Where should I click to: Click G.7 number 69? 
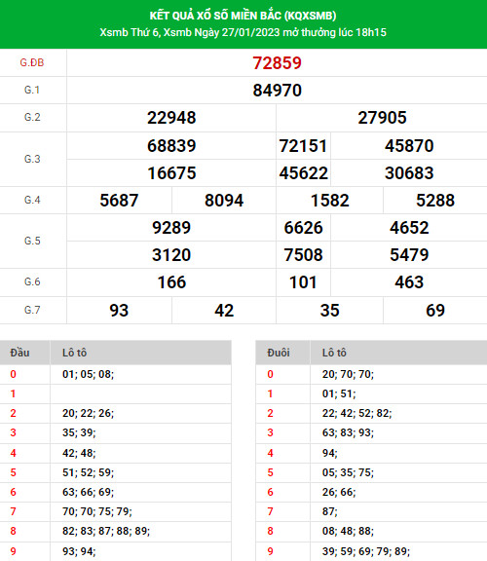[x=435, y=310]
